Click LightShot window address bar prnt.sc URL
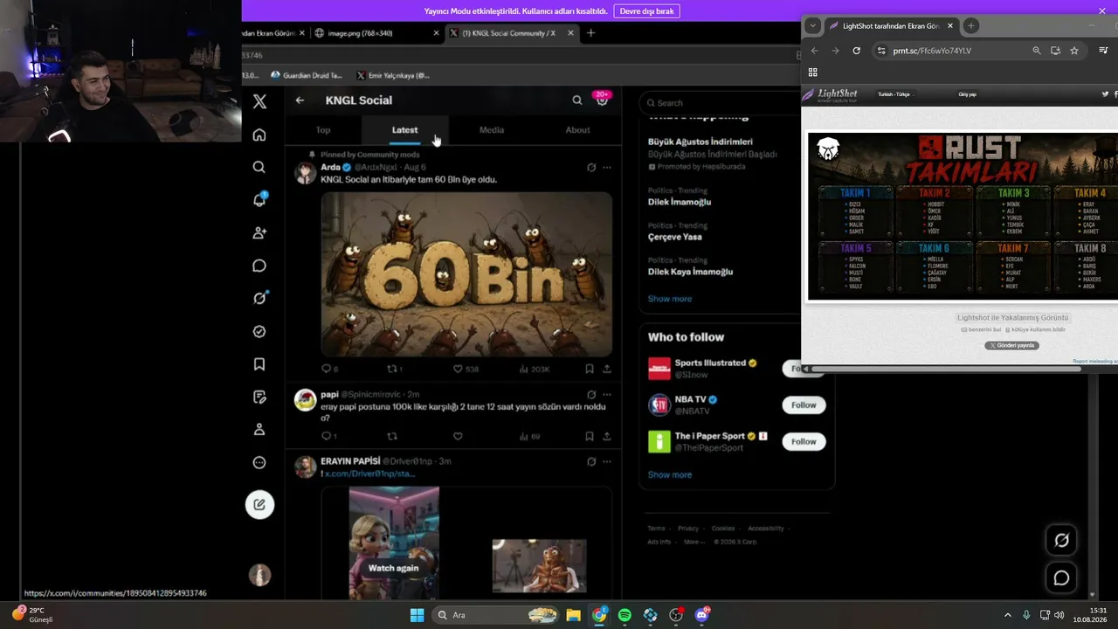 (x=932, y=51)
